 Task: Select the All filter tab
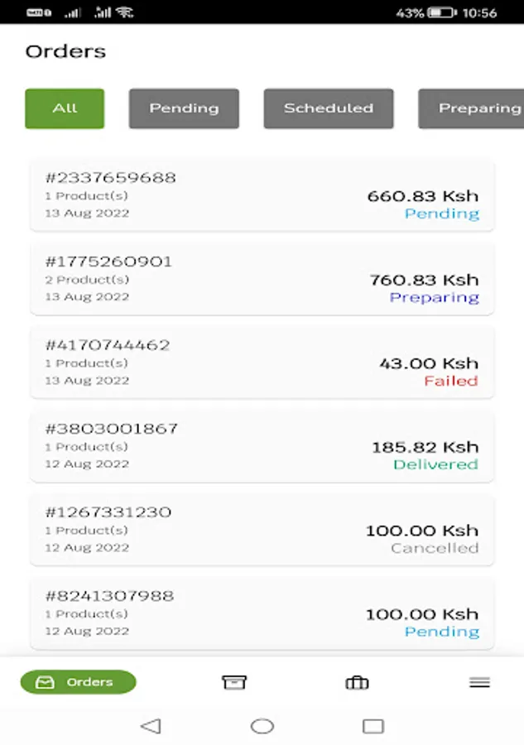coord(65,108)
